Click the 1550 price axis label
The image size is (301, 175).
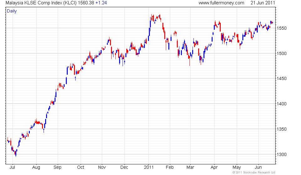click(x=282, y=28)
